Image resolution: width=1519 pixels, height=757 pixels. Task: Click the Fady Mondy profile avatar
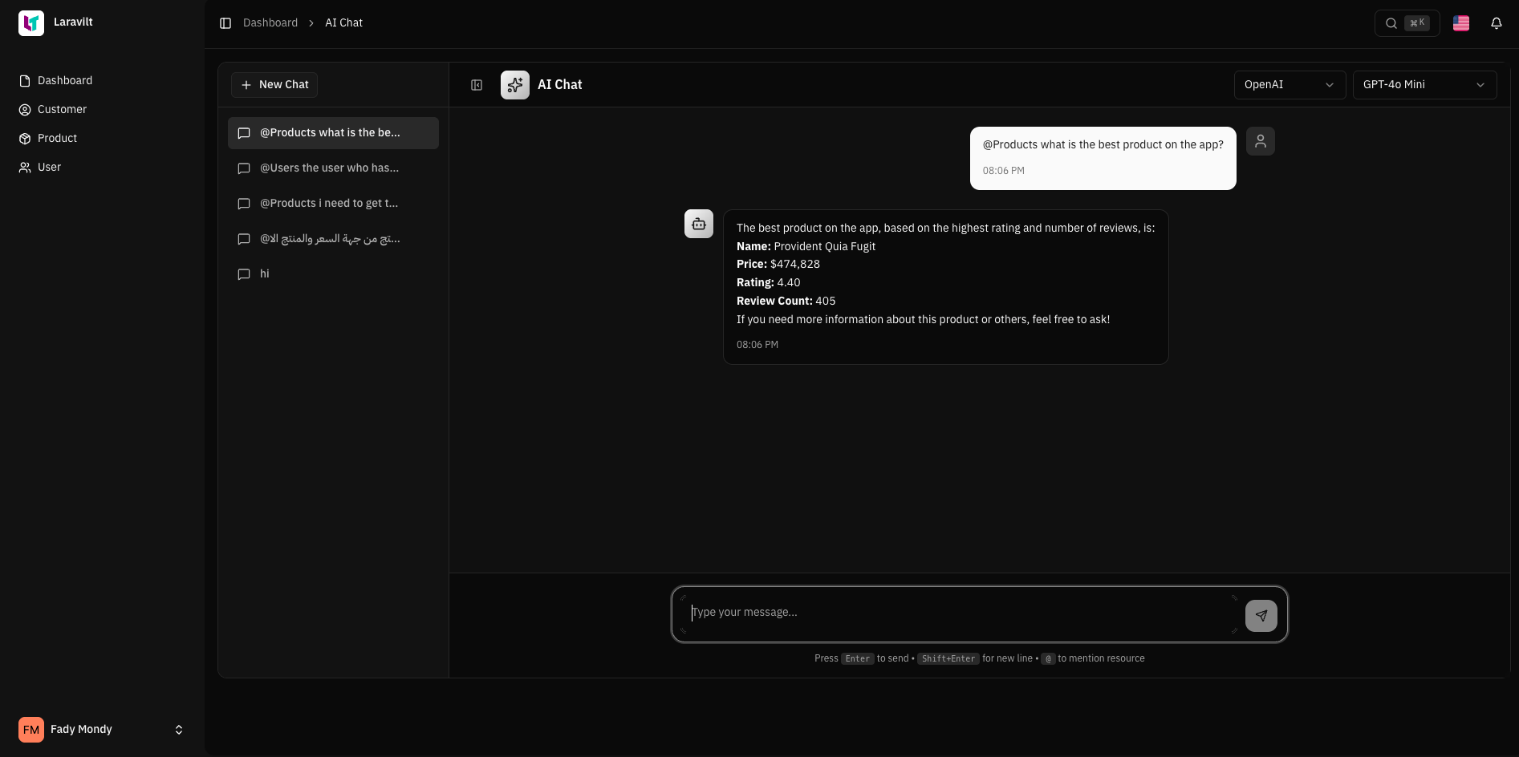point(30,729)
